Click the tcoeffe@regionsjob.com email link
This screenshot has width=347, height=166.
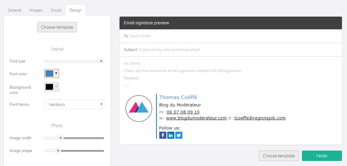(x=260, y=118)
